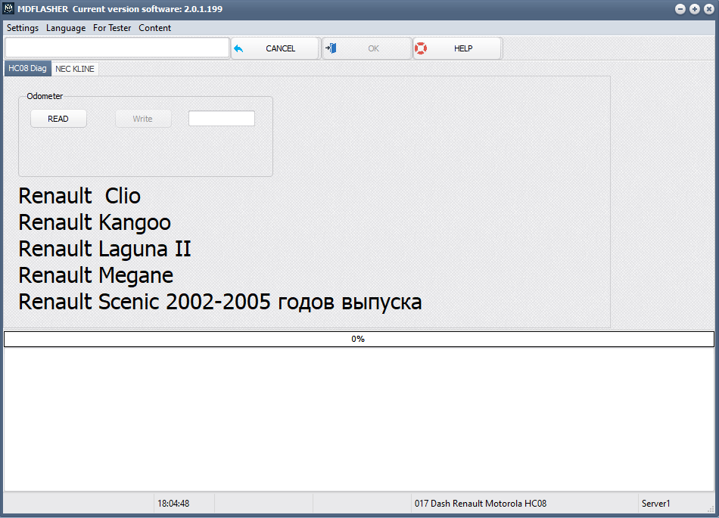
Task: Click the Renault Clio text line
Action: 79,196
